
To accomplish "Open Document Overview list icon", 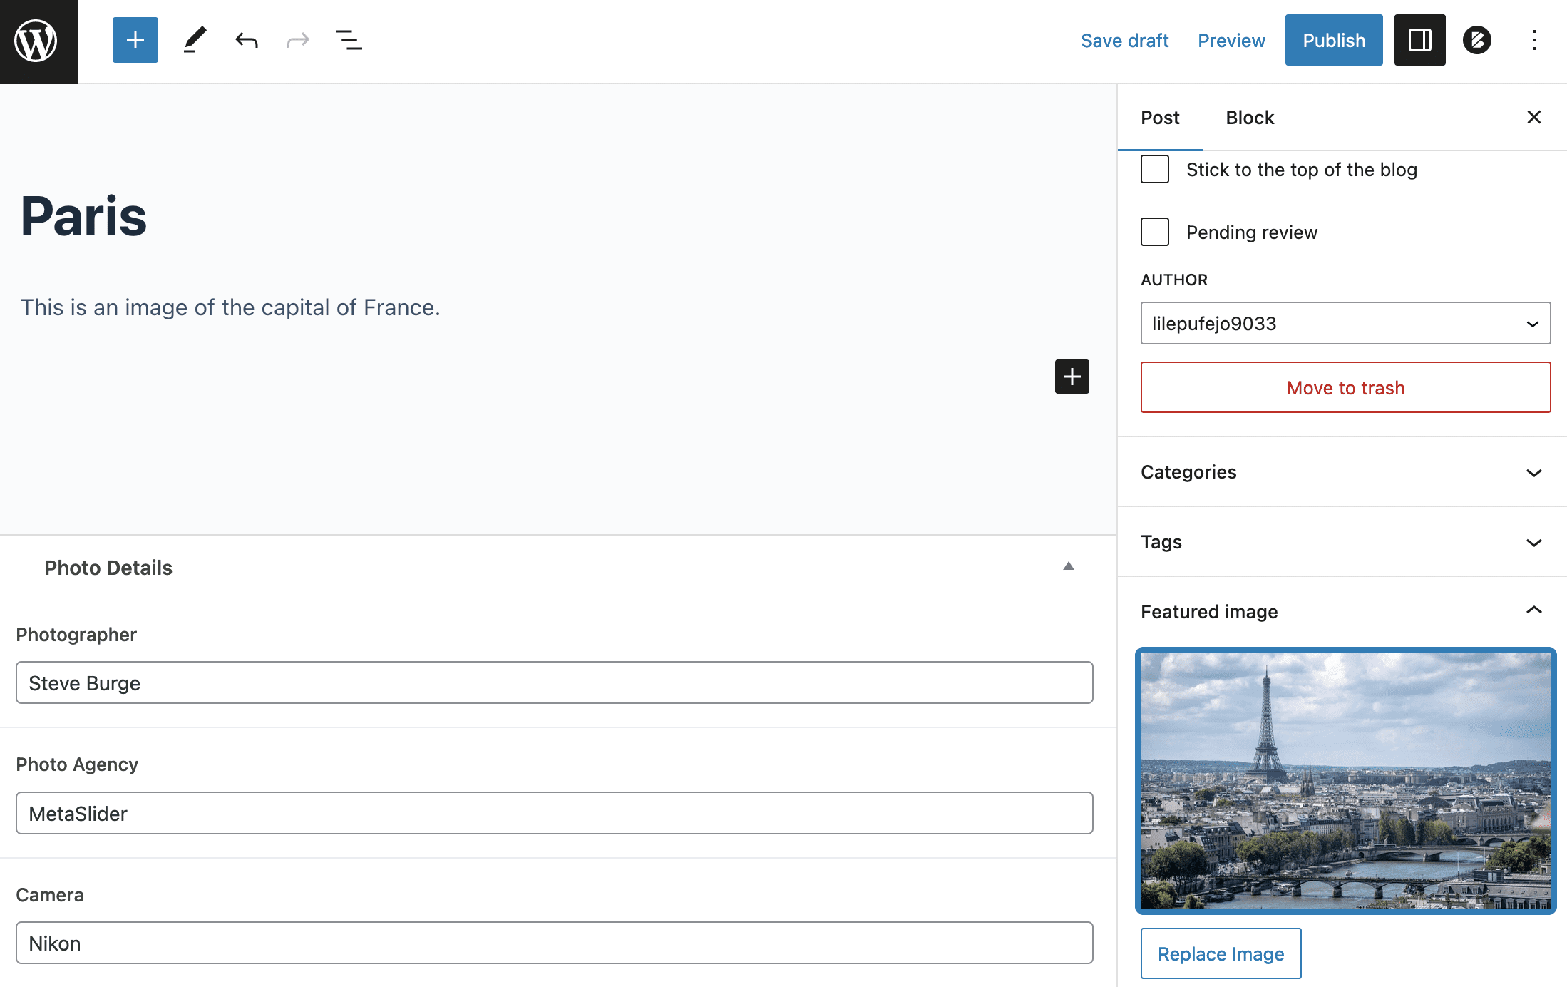I will (349, 40).
